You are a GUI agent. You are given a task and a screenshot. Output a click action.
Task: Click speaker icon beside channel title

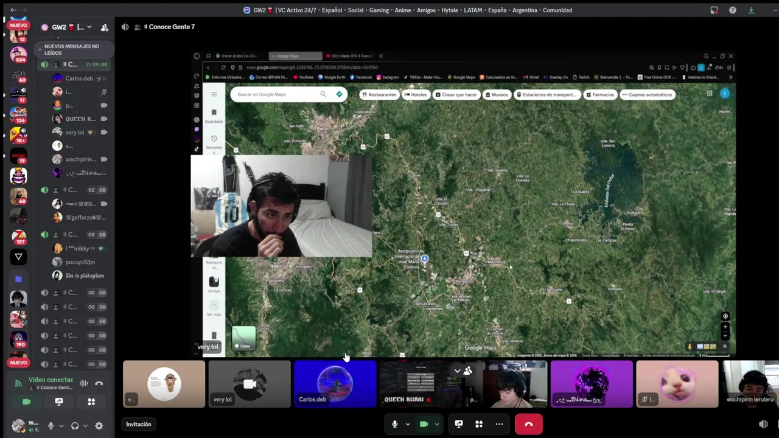tap(125, 27)
